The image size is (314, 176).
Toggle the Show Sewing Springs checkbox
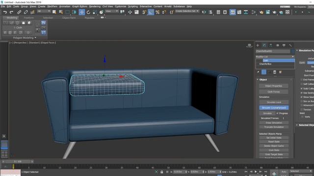point(302,97)
